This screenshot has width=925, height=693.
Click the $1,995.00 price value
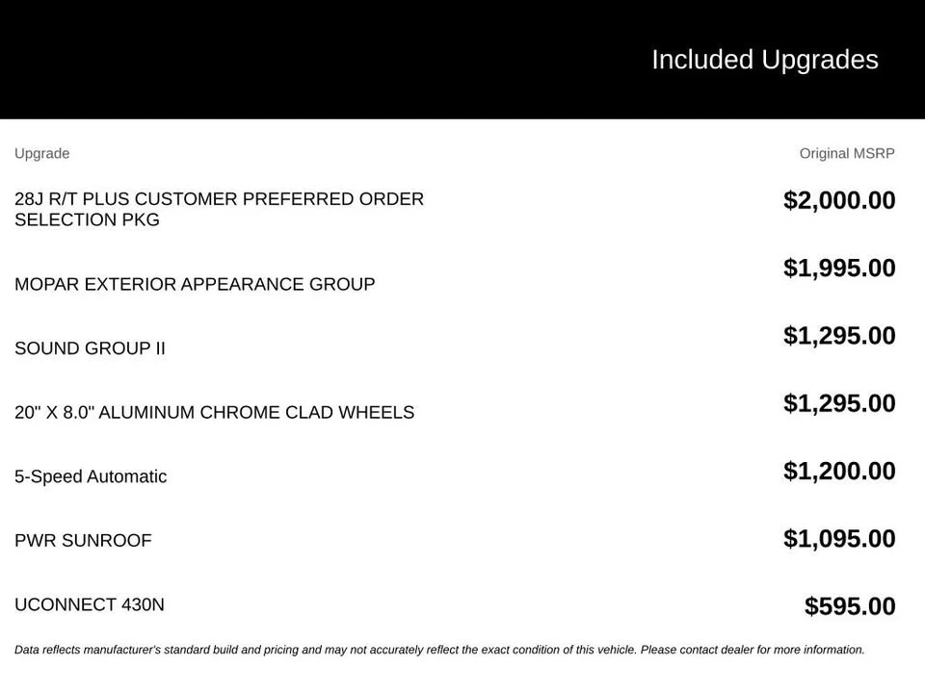click(x=839, y=269)
